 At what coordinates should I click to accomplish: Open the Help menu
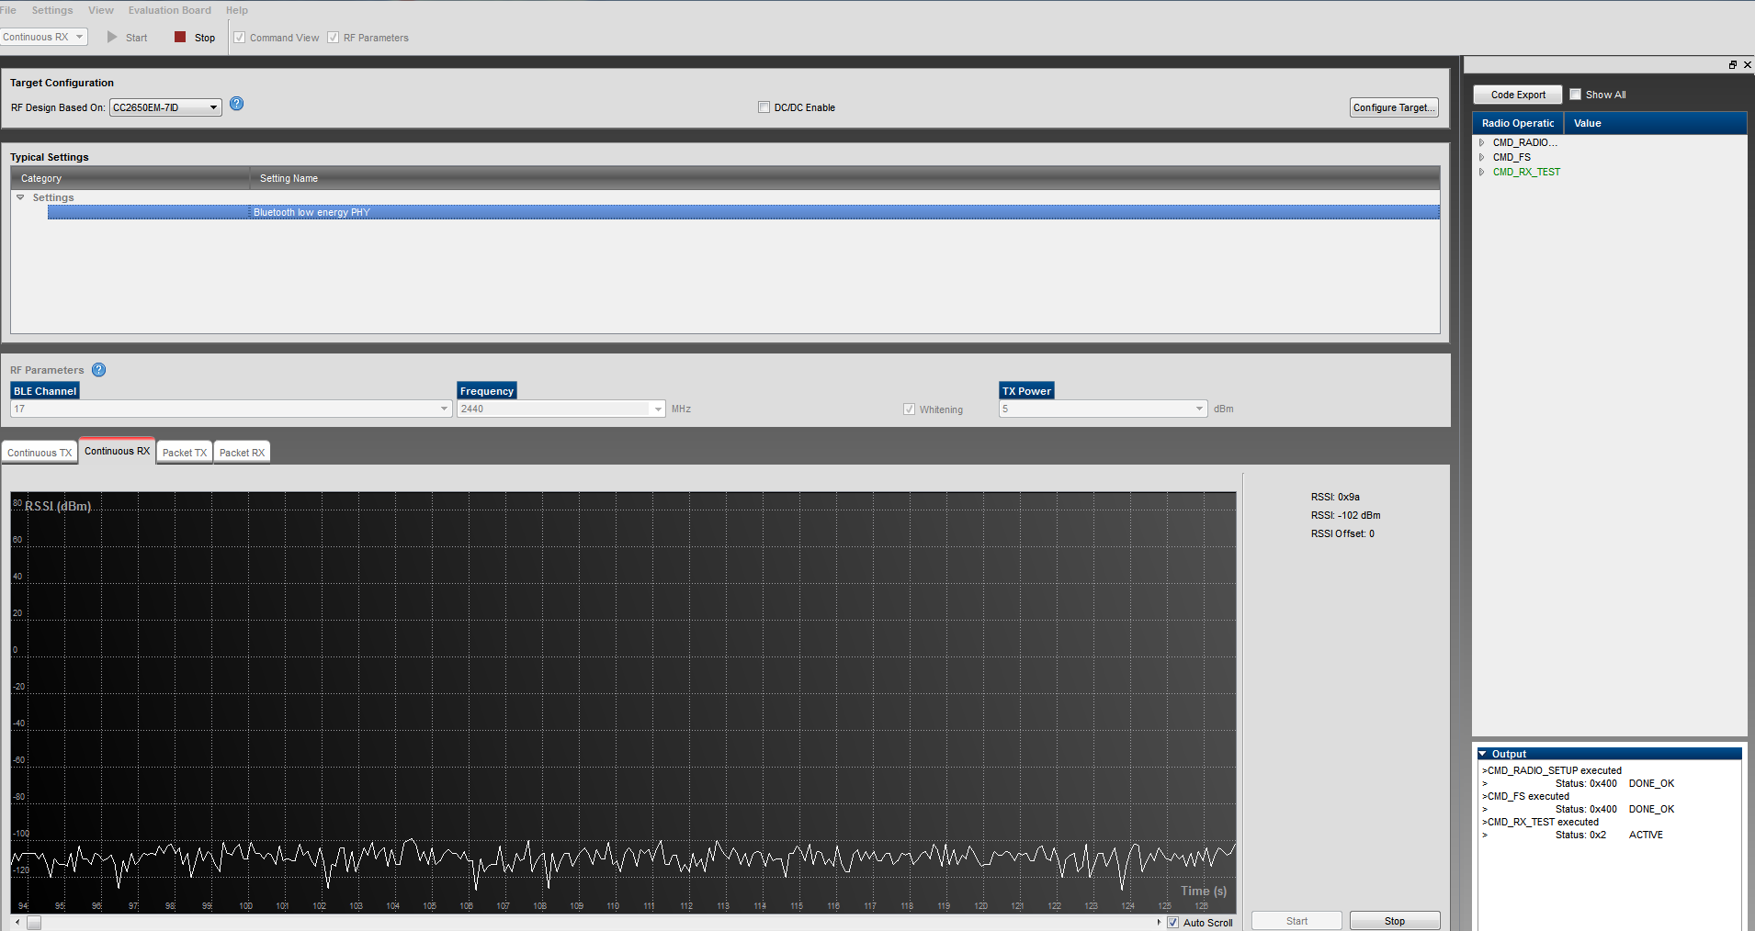237,10
